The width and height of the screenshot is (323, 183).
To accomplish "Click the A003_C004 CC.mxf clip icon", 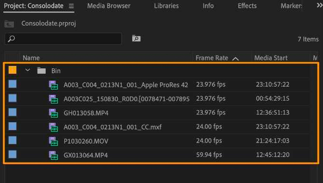I will click(53, 127).
